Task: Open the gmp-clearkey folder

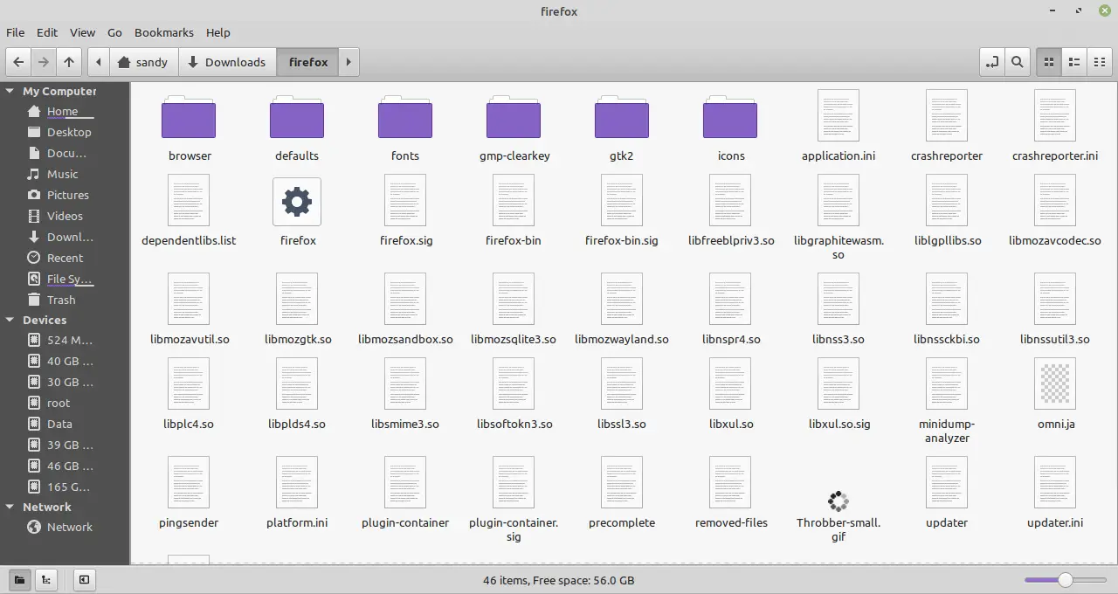Action: tap(513, 118)
